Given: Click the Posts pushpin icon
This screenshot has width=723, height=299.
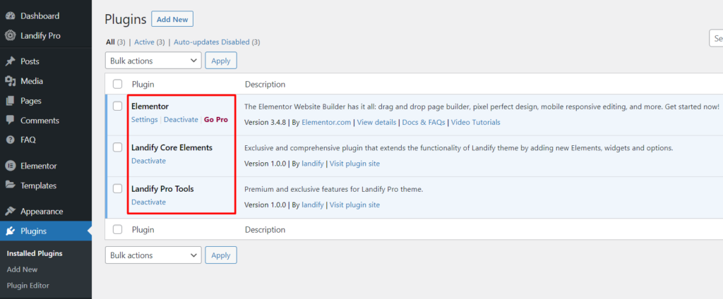Looking at the screenshot, I should pos(10,62).
